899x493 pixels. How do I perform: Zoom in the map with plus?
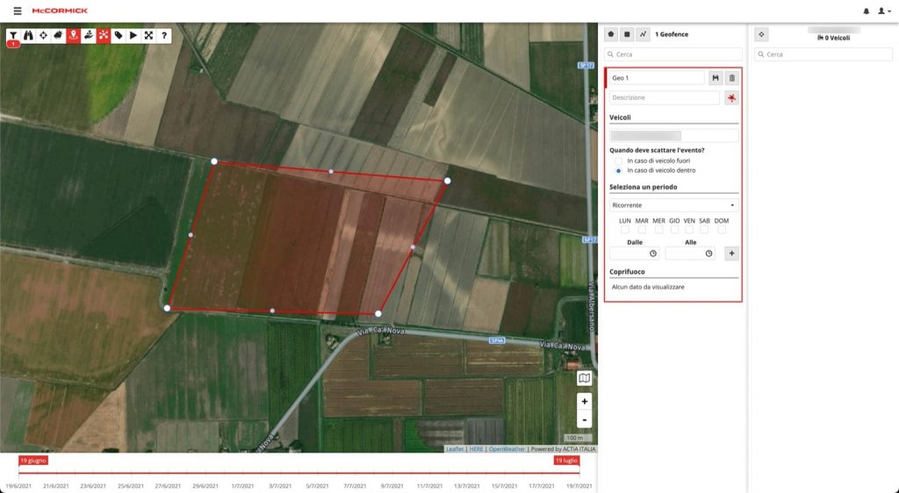[x=584, y=402]
